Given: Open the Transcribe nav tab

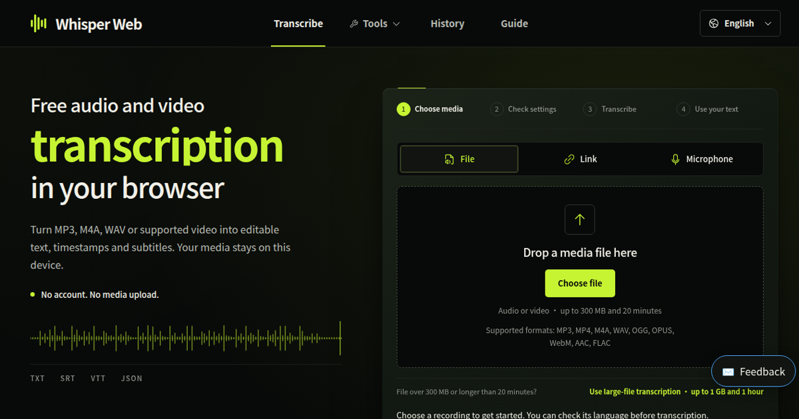Looking at the screenshot, I should [x=298, y=23].
